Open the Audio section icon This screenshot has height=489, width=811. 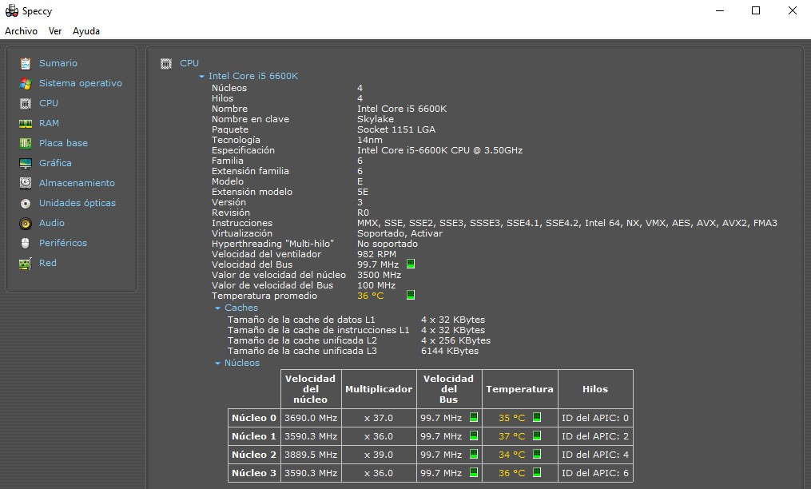(x=28, y=223)
